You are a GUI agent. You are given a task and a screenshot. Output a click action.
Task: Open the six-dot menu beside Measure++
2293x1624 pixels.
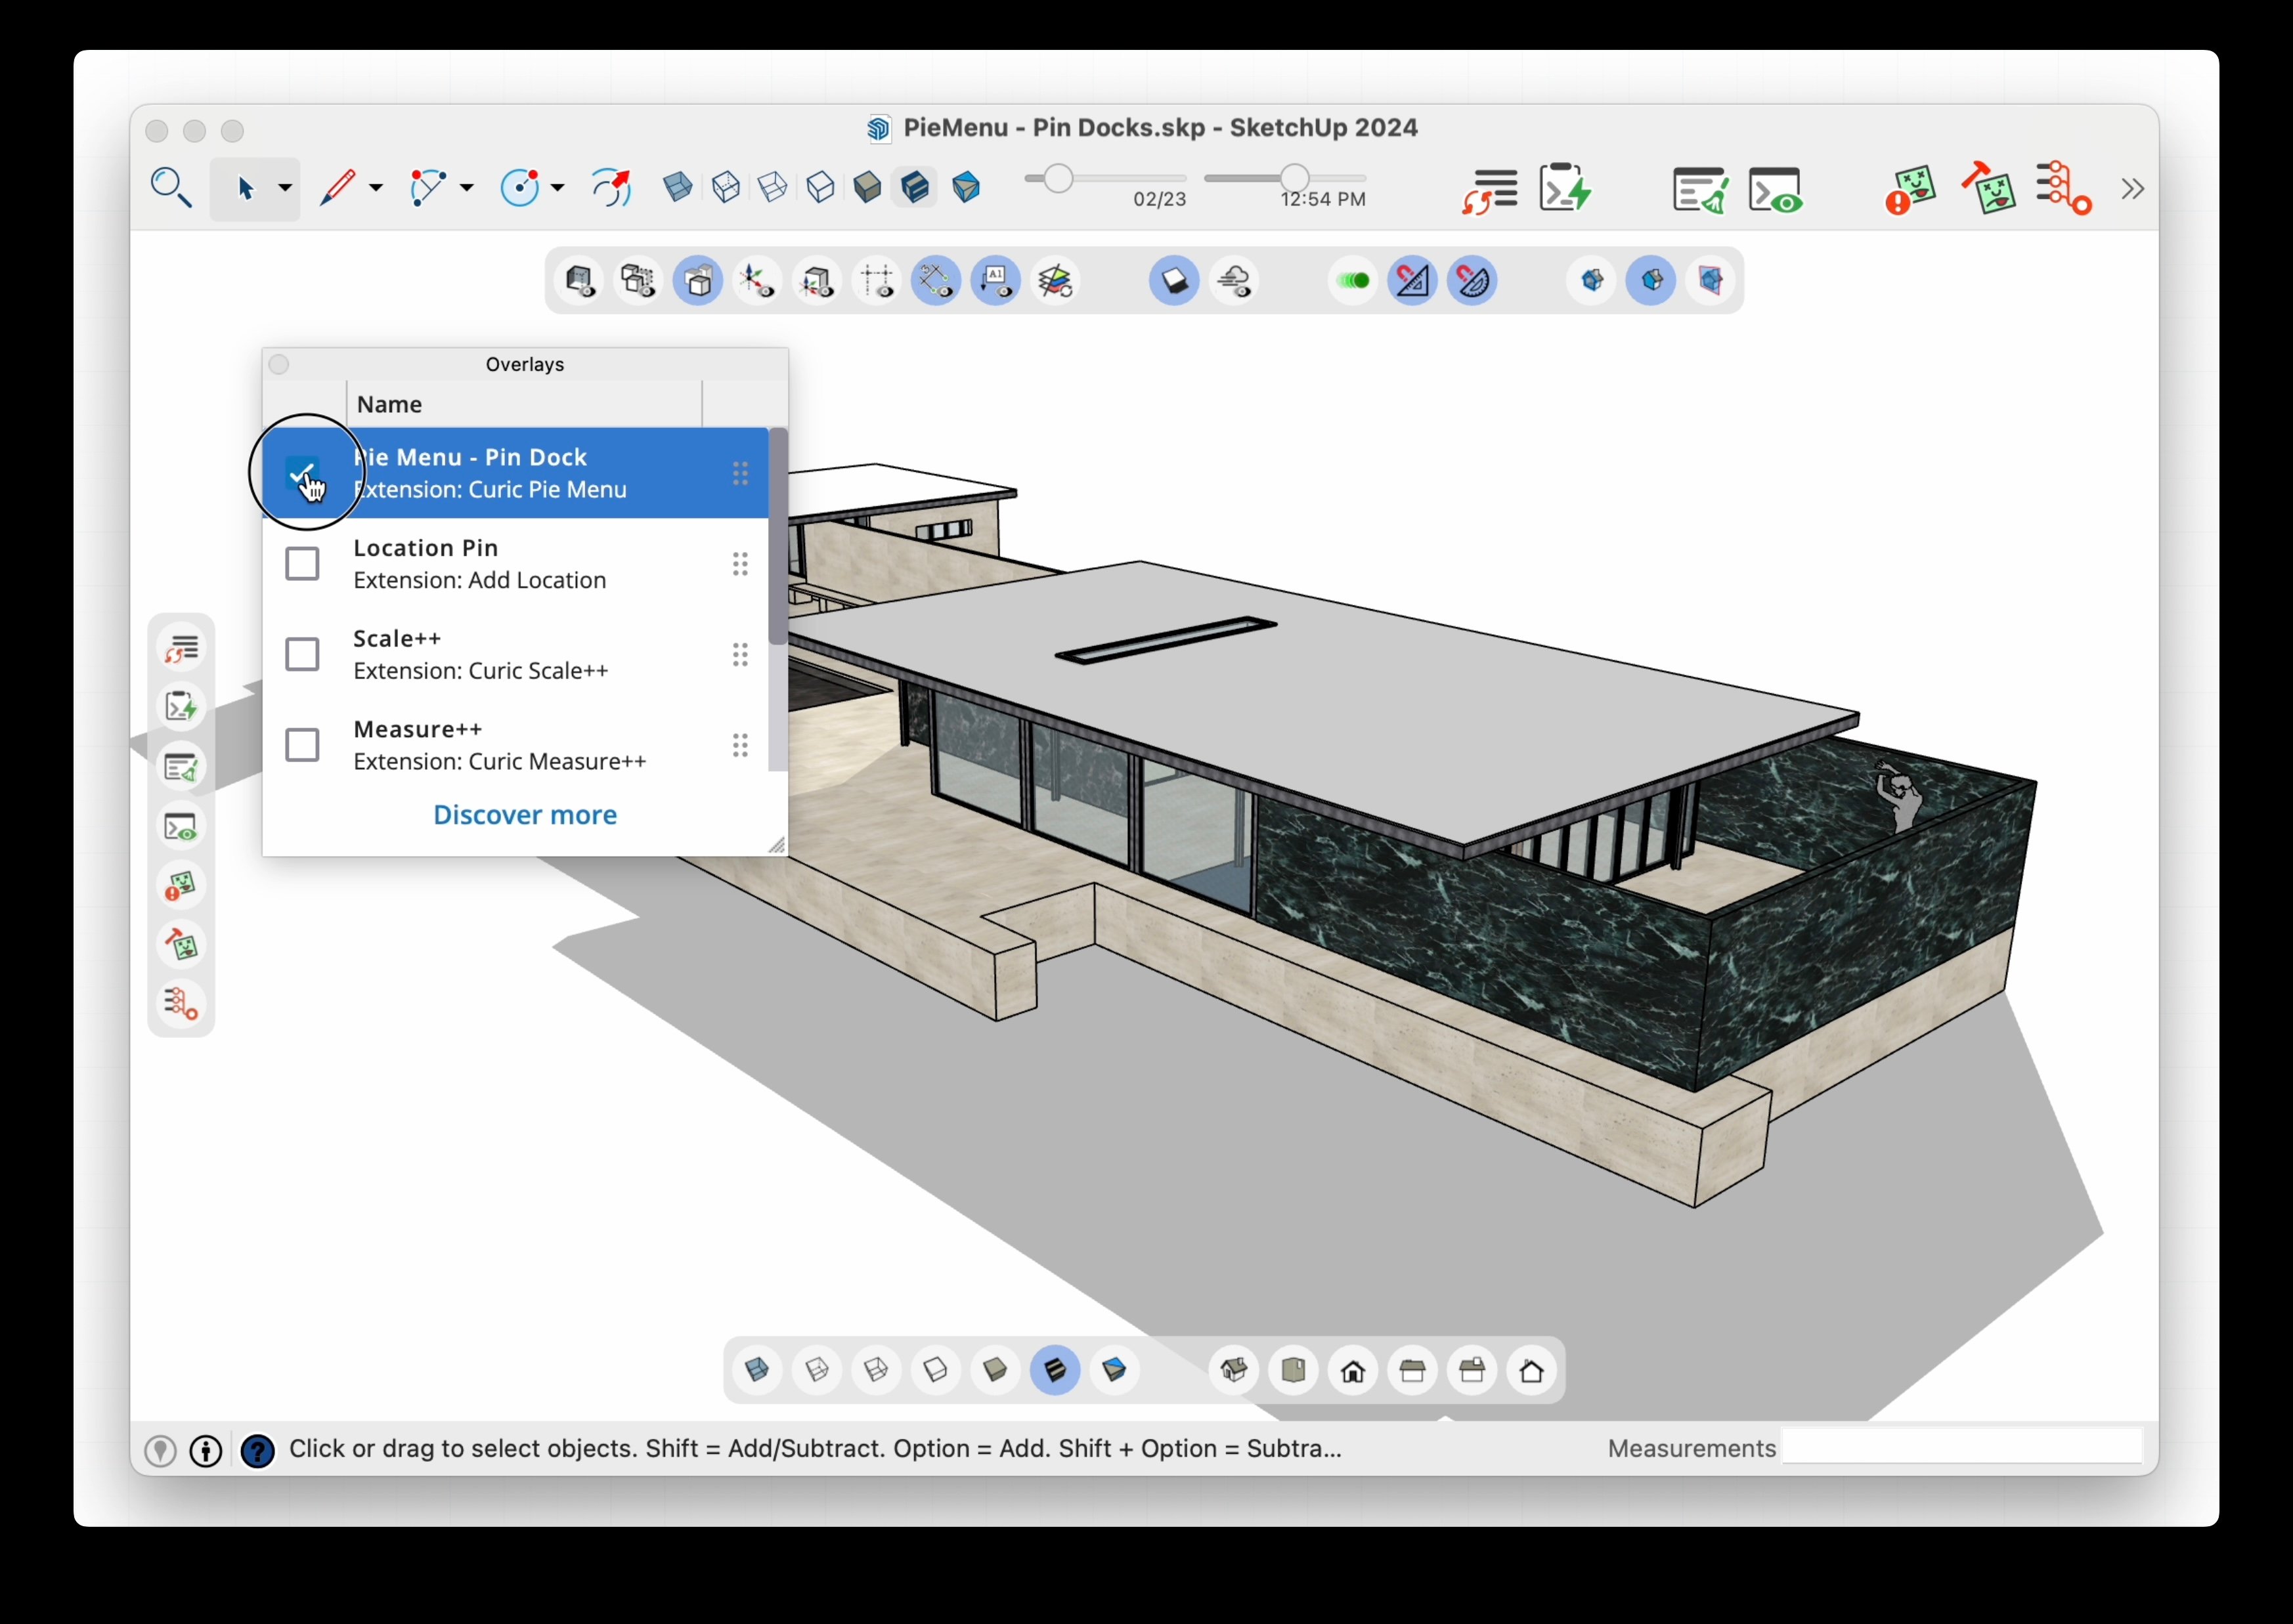[x=740, y=745]
